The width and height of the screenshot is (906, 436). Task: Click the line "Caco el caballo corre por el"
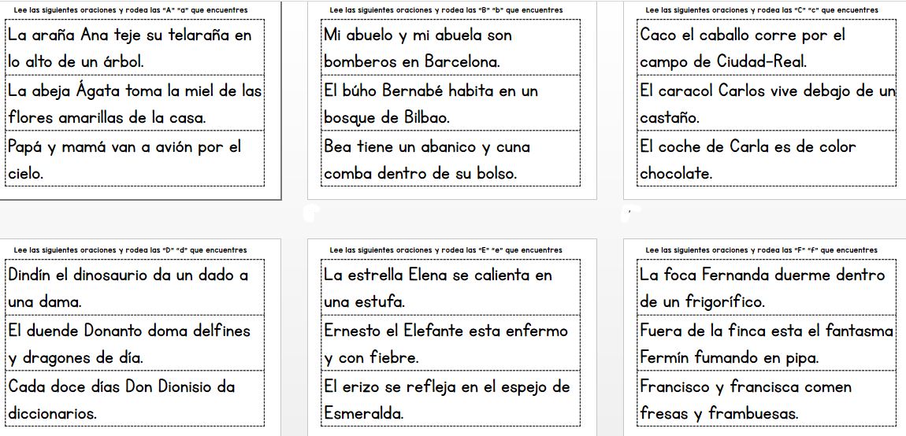pyautogui.click(x=742, y=35)
